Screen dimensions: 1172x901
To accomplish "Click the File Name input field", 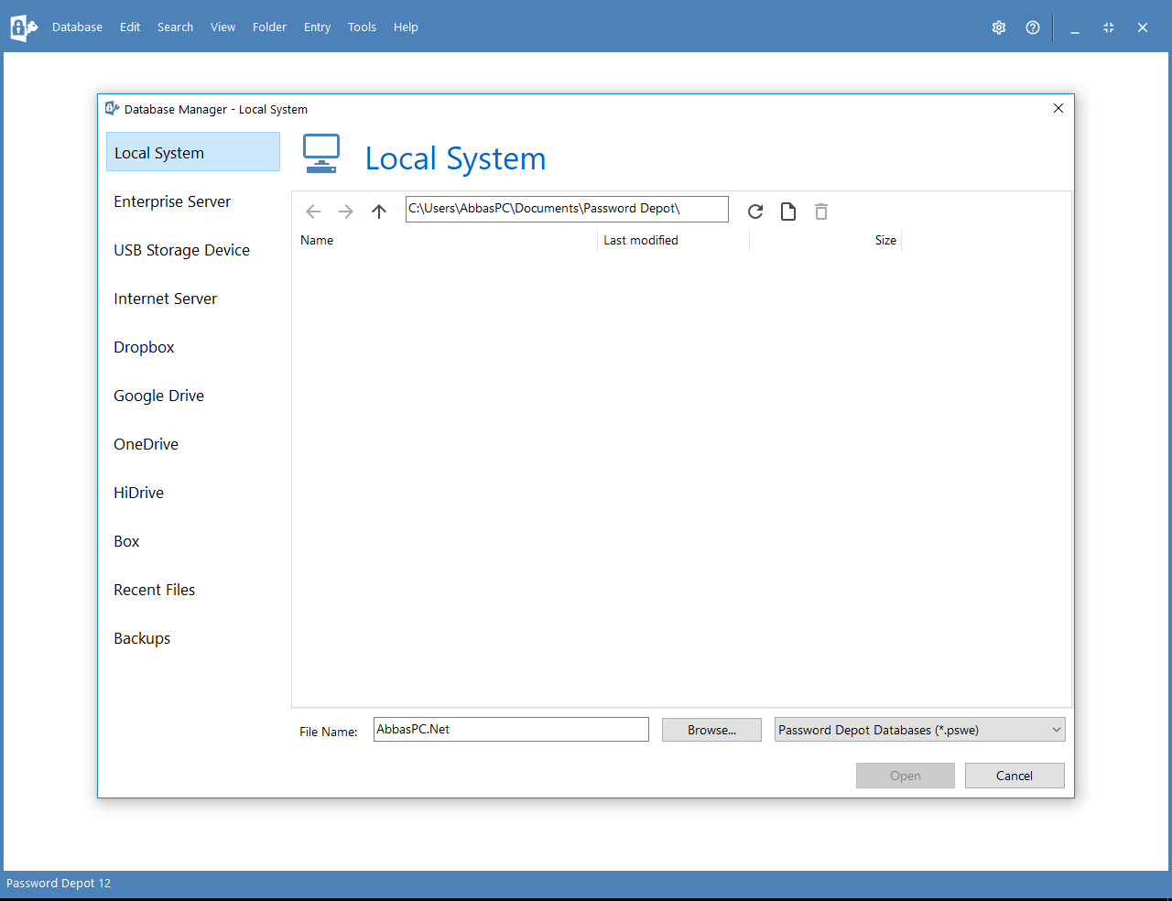I will (511, 730).
